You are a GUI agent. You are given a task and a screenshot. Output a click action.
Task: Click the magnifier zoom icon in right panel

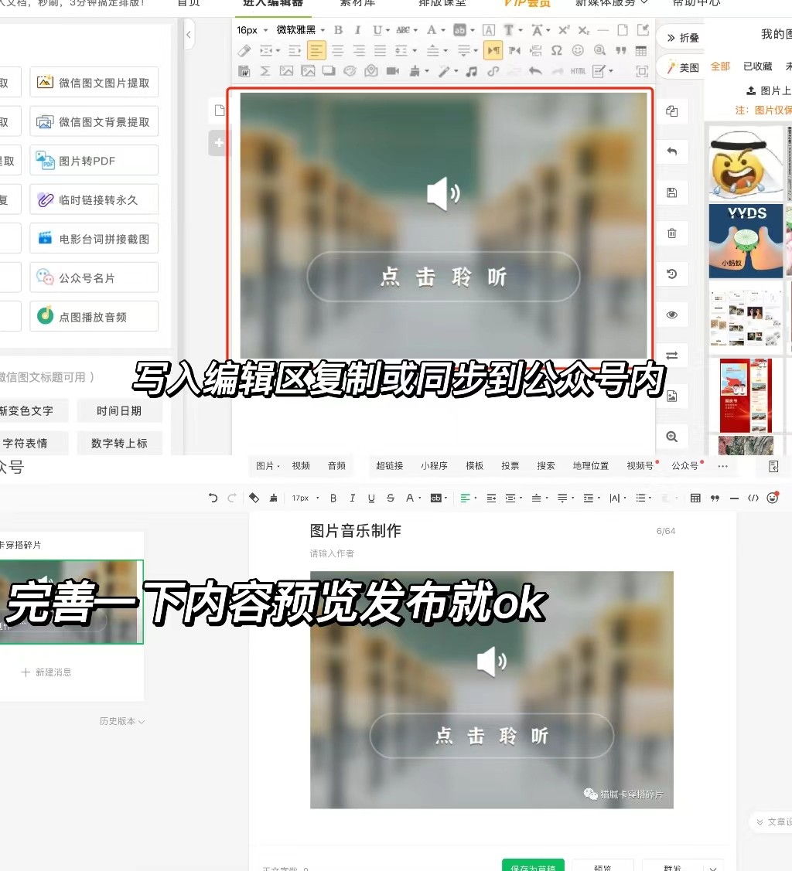(671, 437)
